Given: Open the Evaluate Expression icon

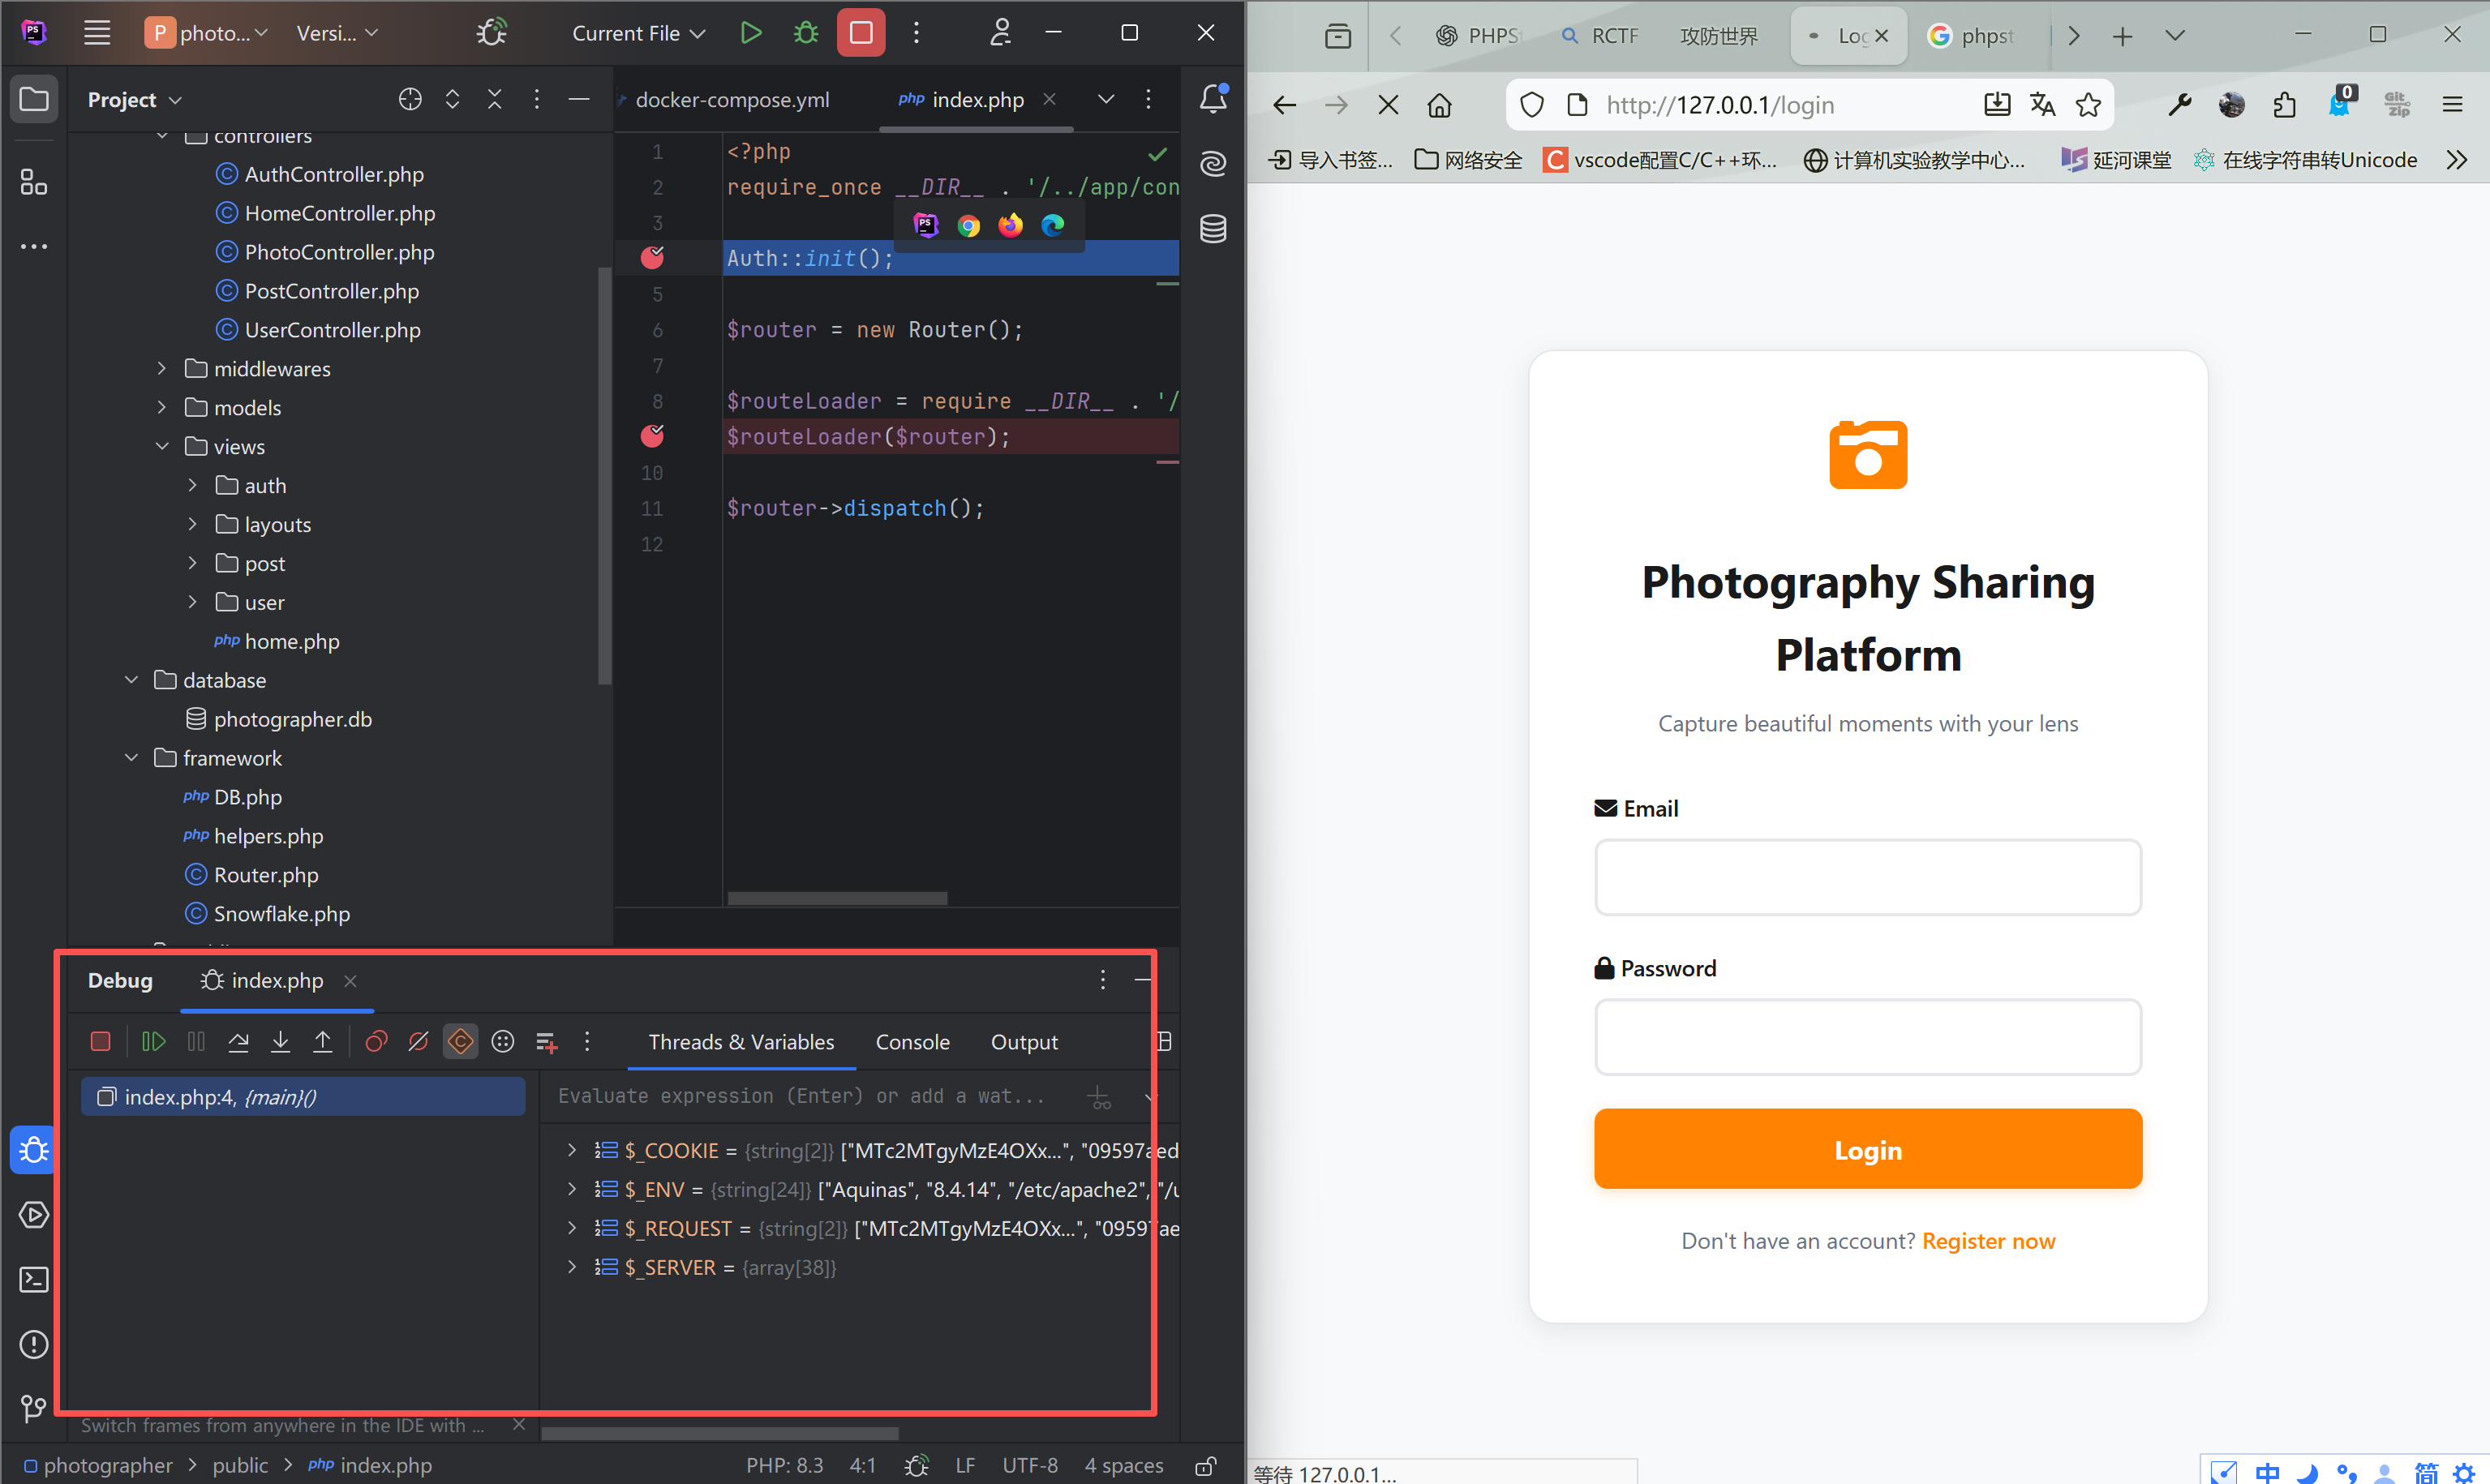Looking at the screenshot, I should pyautogui.click(x=502, y=1041).
